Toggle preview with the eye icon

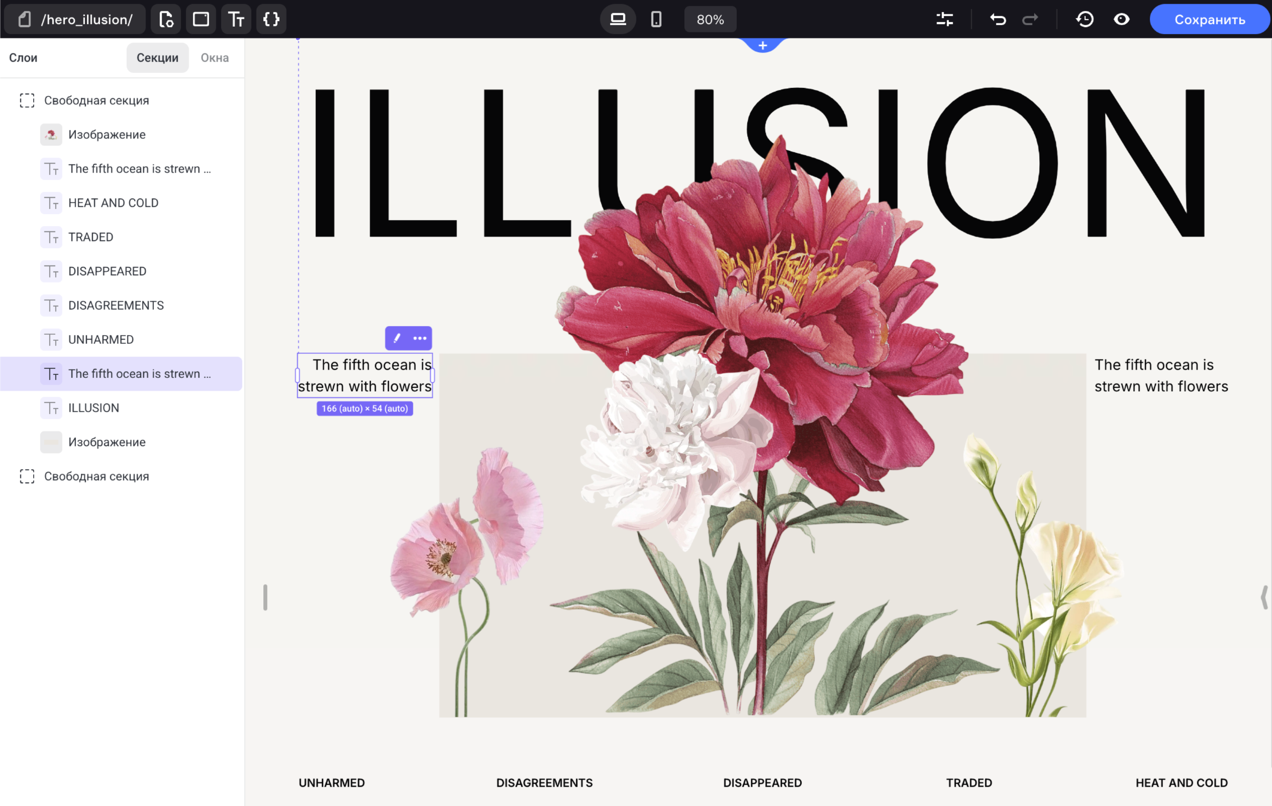tap(1121, 20)
